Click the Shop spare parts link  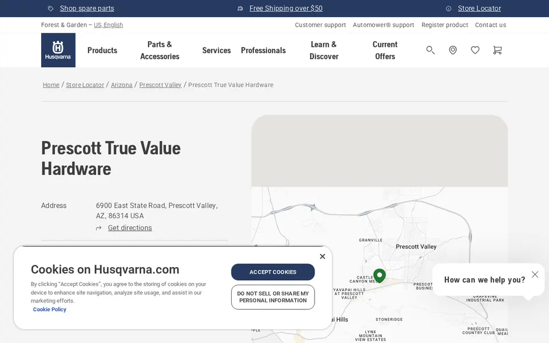[x=87, y=9]
